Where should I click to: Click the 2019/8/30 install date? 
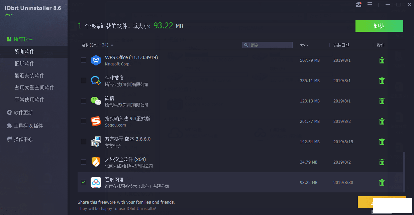click(x=343, y=183)
